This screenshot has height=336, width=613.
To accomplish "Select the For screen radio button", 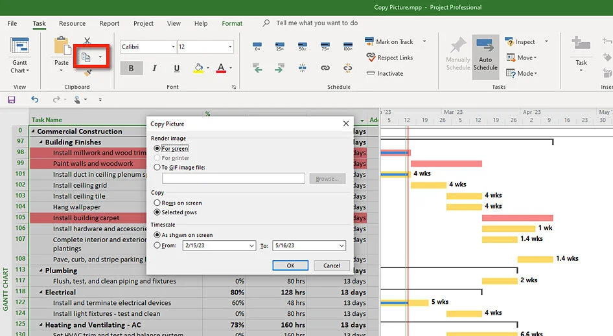I will pos(157,148).
